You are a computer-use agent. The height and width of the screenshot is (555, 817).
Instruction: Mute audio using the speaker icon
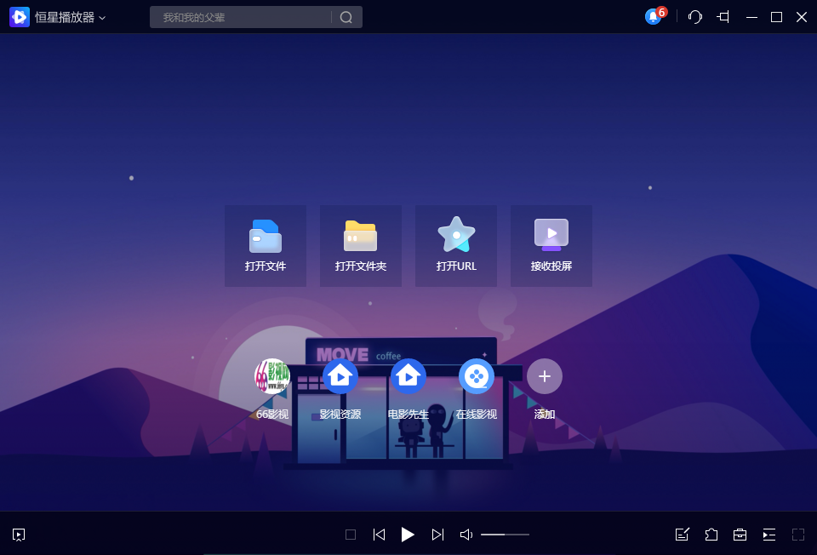[x=466, y=535]
